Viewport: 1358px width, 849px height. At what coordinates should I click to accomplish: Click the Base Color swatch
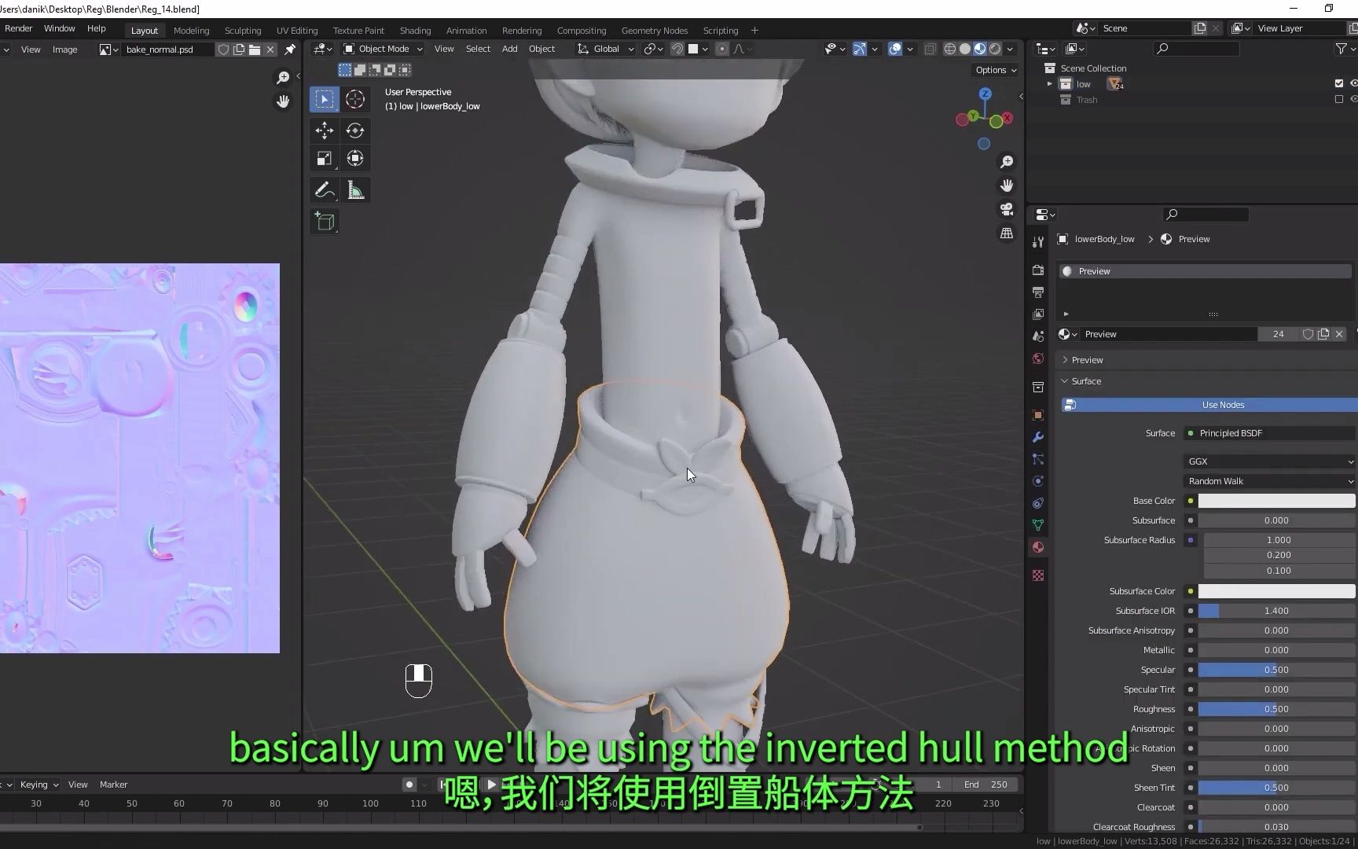click(x=1275, y=501)
